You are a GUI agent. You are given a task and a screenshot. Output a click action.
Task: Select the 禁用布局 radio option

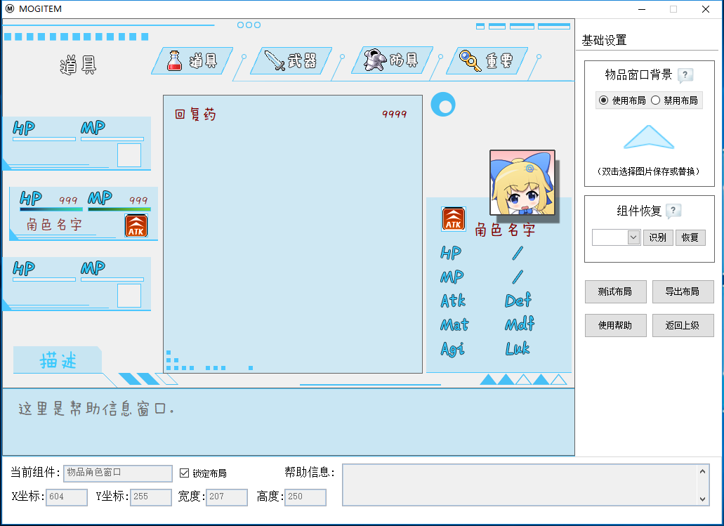[674, 100]
